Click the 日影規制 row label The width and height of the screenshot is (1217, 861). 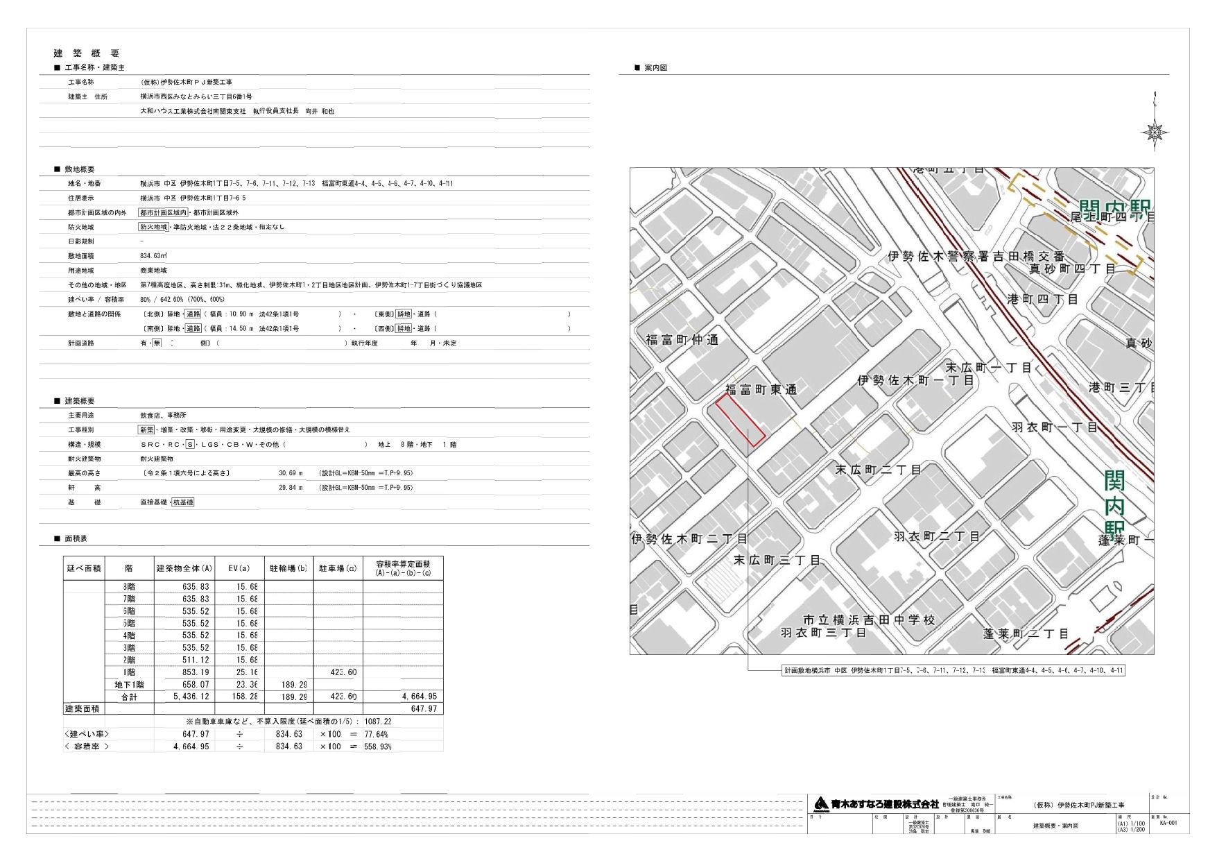(80, 241)
